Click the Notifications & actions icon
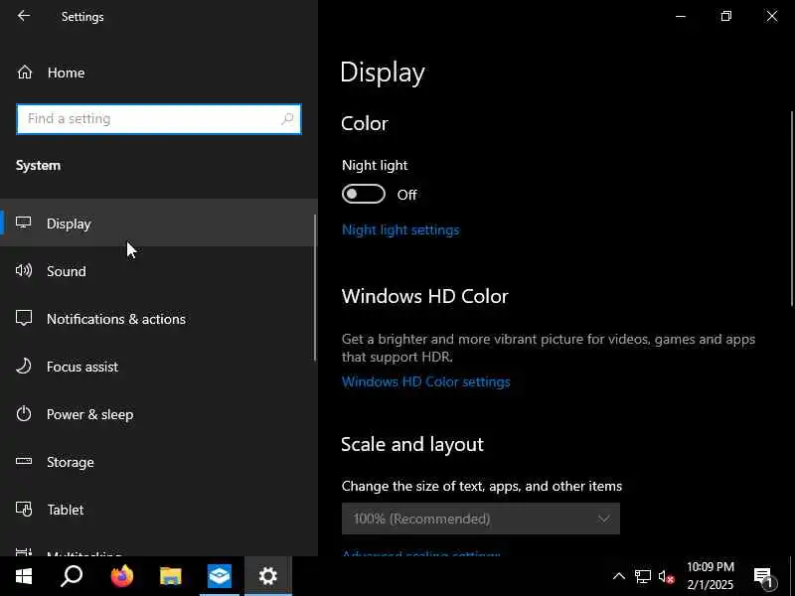The image size is (795, 596). coord(23,318)
